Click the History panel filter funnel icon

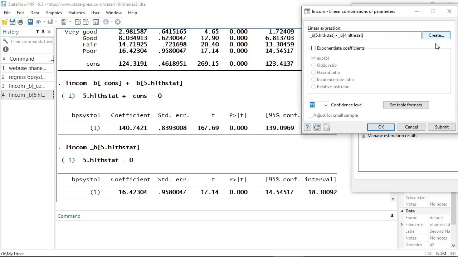coord(37,32)
